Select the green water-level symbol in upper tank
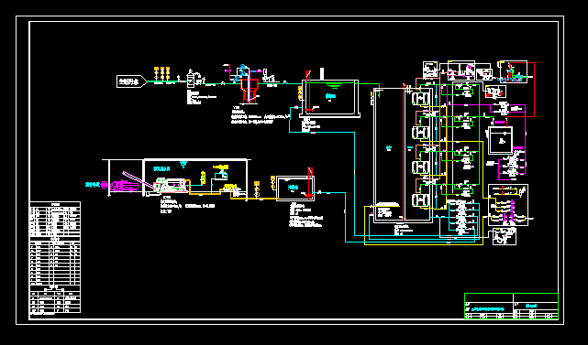Image resolution: width=588 pixels, height=345 pixels. pyautogui.click(x=333, y=86)
